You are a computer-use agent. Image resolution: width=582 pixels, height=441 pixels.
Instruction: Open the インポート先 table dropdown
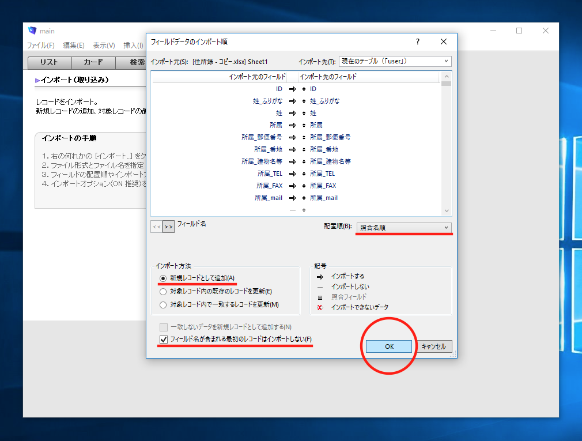click(395, 61)
